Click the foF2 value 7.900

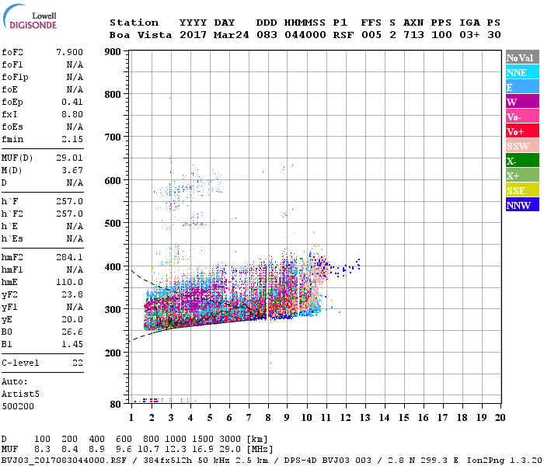coord(69,52)
